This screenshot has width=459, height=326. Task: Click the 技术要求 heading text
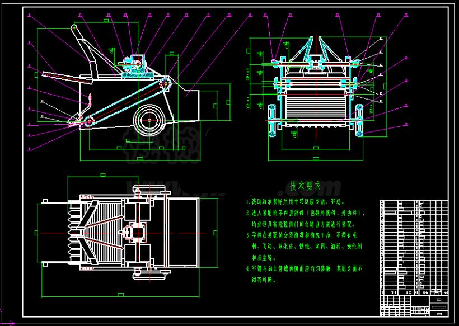pyautogui.click(x=305, y=186)
